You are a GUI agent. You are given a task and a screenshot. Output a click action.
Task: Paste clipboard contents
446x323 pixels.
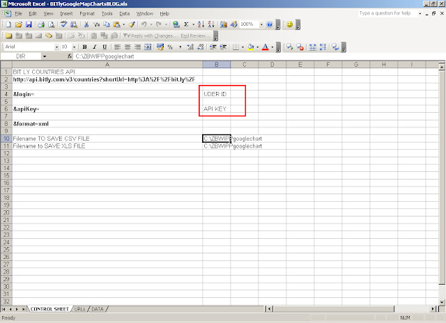click(116, 24)
